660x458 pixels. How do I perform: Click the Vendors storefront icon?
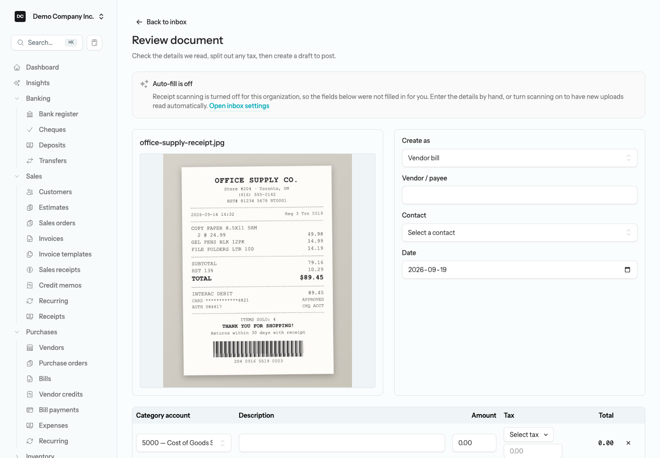coord(30,348)
